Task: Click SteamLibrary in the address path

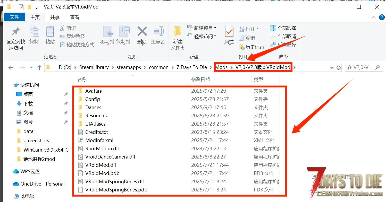Action: coord(94,67)
